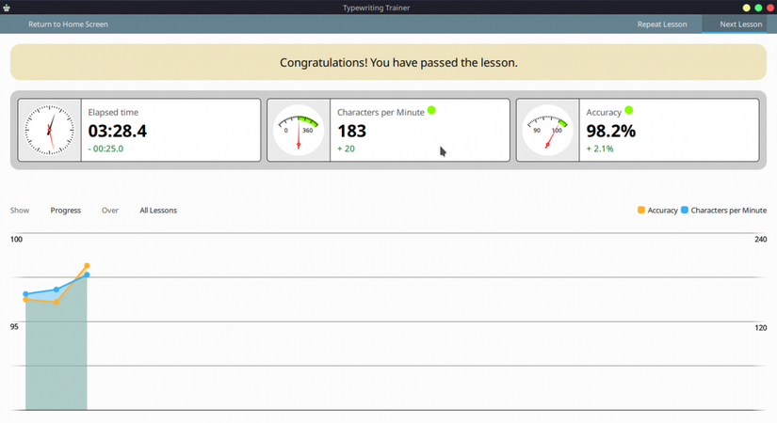Click the blue Characters per Minute legend swatch
777x423 pixels.
pyautogui.click(x=685, y=210)
